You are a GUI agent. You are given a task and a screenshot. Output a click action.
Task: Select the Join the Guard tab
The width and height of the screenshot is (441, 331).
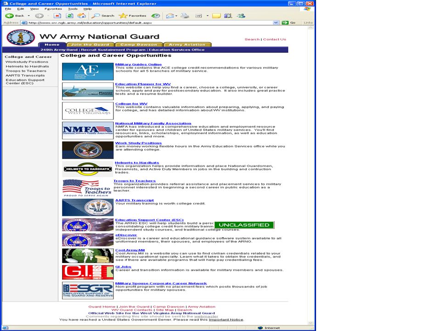90,45
